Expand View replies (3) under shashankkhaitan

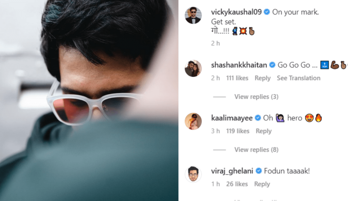click(256, 97)
